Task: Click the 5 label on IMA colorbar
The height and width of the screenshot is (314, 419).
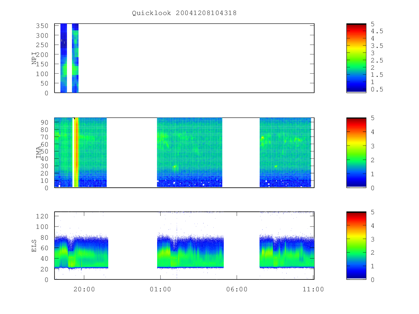Action: click(373, 118)
